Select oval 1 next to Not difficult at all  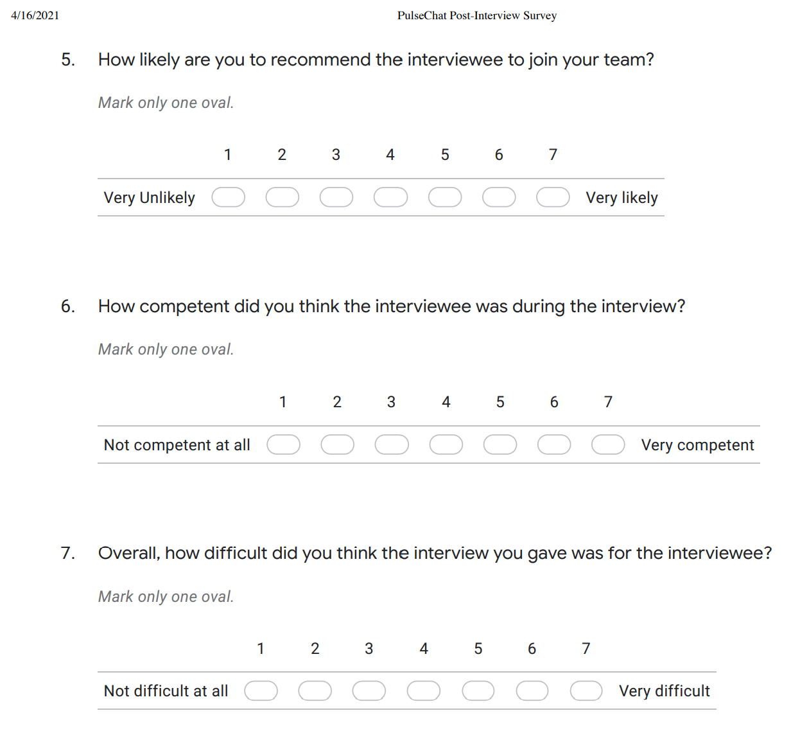click(261, 691)
